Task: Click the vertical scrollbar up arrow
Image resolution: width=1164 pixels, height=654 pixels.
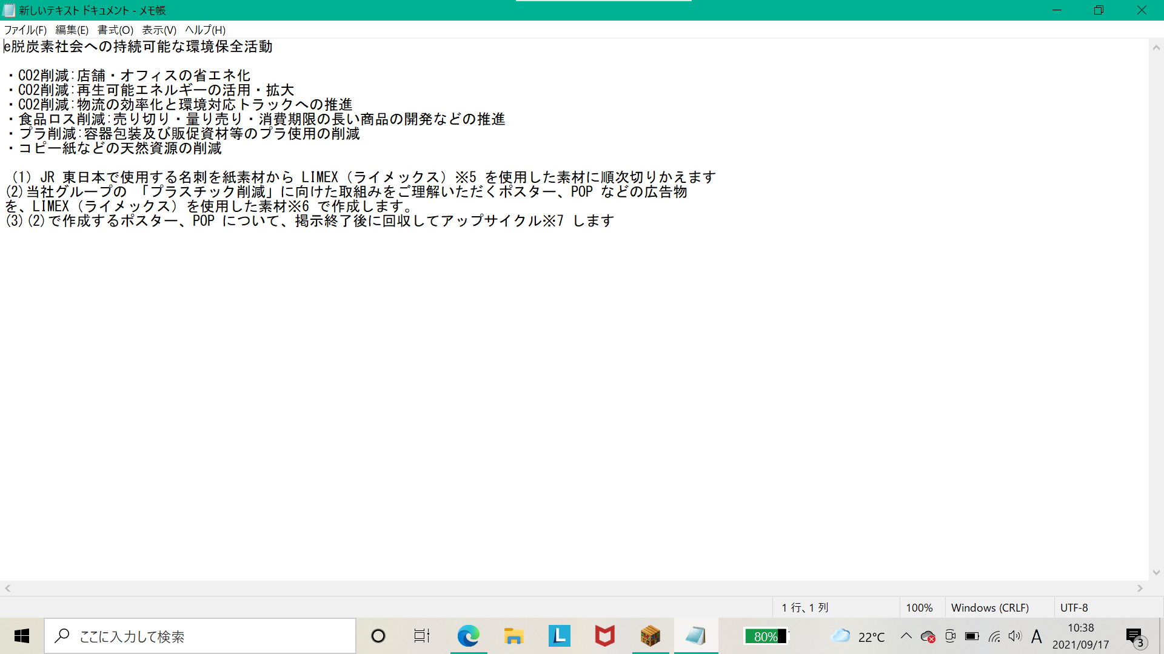Action: [x=1156, y=48]
